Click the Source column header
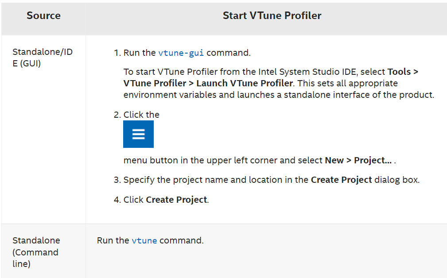 tap(43, 15)
